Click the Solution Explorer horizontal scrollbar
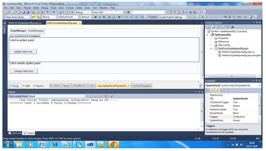 click(x=231, y=76)
